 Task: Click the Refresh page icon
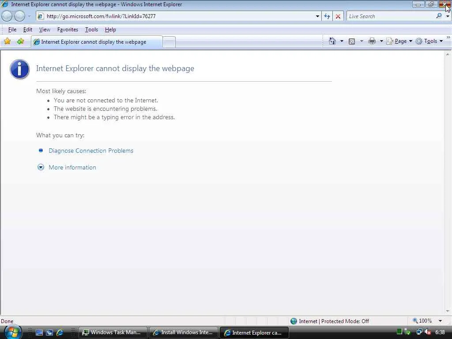click(x=327, y=16)
